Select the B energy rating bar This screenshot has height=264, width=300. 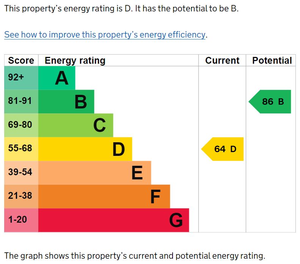[66, 102]
